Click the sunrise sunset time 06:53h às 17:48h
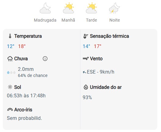 (x=26, y=96)
